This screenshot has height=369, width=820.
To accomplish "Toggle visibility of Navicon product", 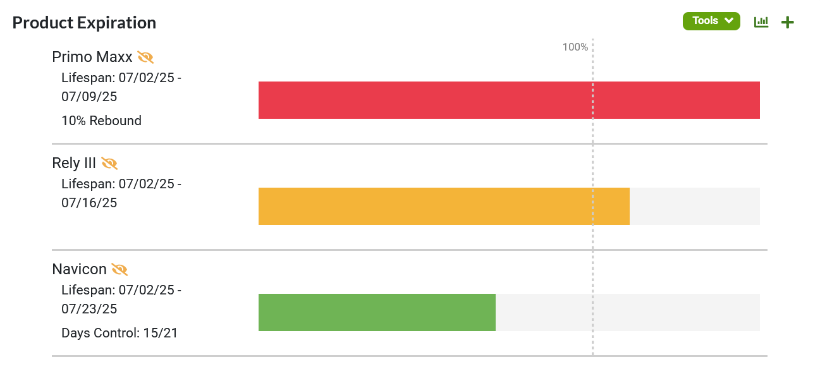I will coord(119,270).
